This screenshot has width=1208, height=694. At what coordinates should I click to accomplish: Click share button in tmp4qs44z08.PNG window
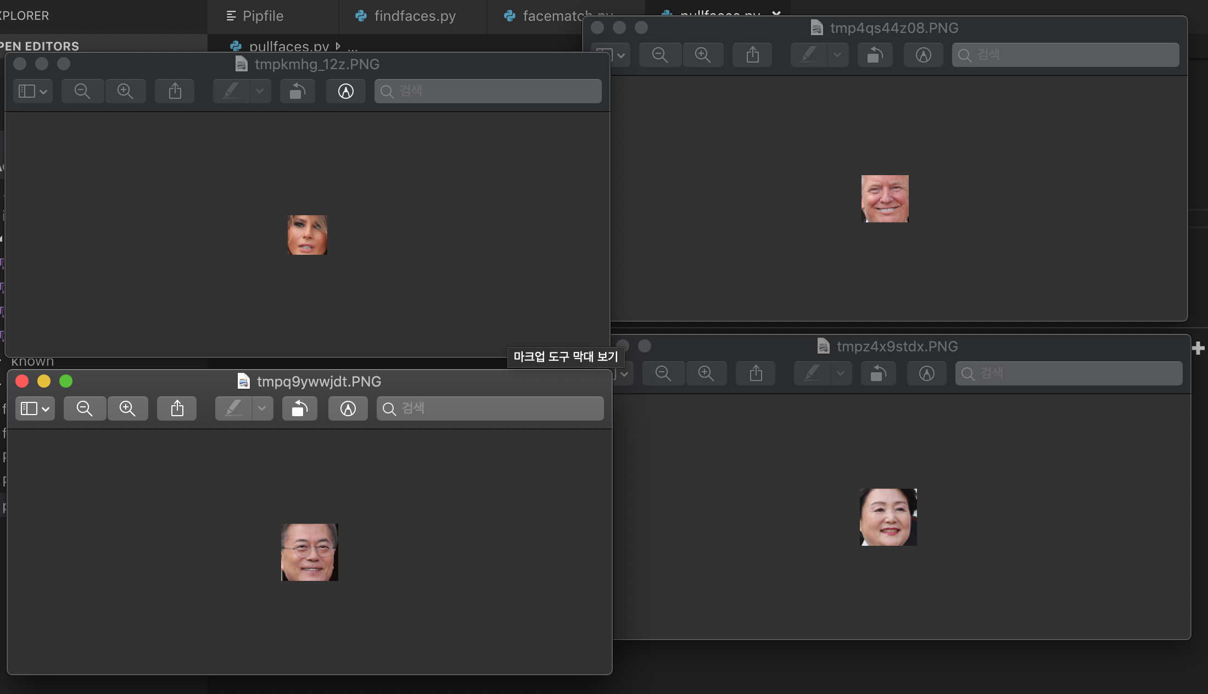[x=752, y=55]
